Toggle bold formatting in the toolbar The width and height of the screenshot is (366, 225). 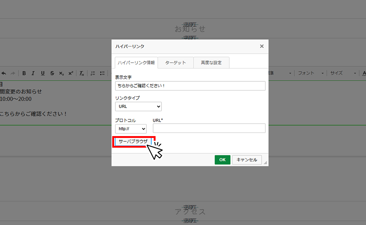click(24, 73)
